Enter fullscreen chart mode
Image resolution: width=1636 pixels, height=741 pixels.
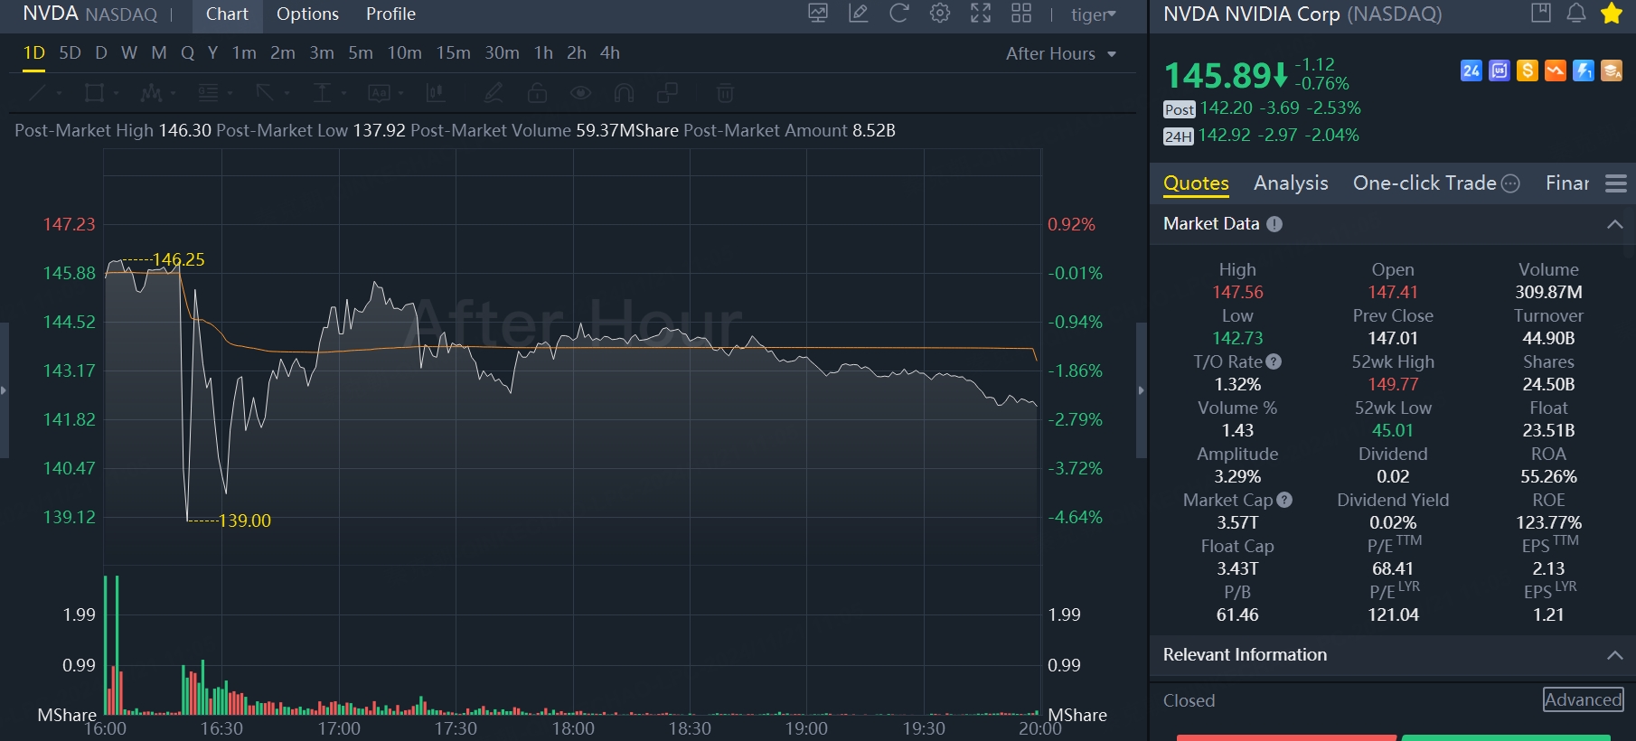[x=981, y=13]
